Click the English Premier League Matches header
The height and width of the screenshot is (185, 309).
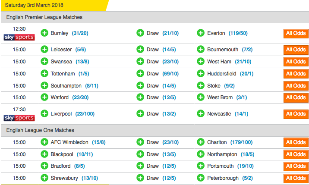coord(44,17)
